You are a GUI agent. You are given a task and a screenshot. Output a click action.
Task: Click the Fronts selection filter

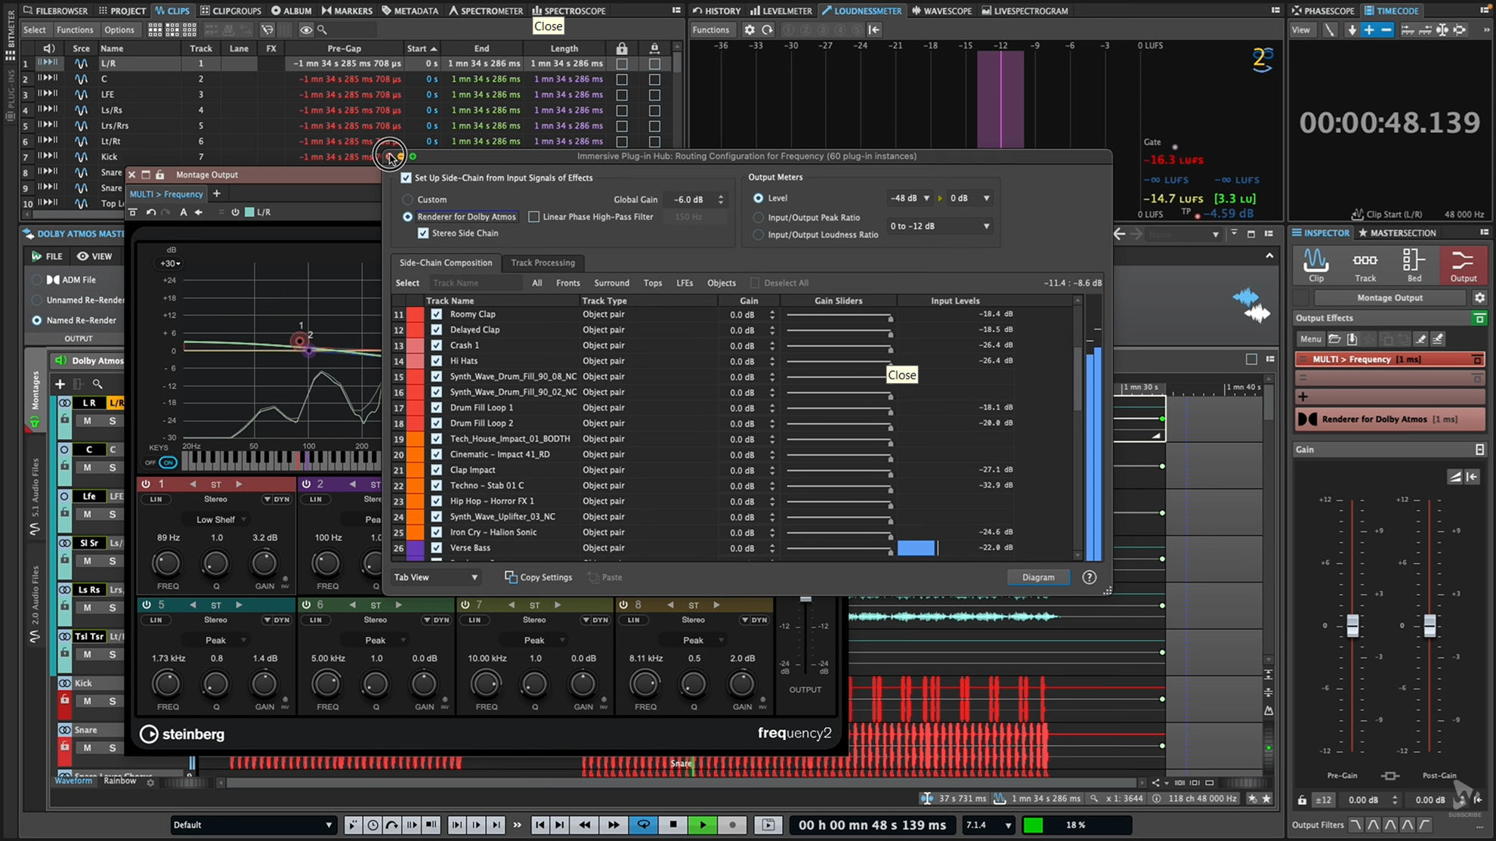(568, 283)
